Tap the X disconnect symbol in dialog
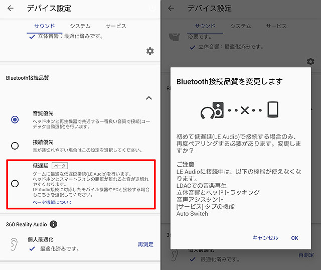321x270 pixels. pos(245,110)
